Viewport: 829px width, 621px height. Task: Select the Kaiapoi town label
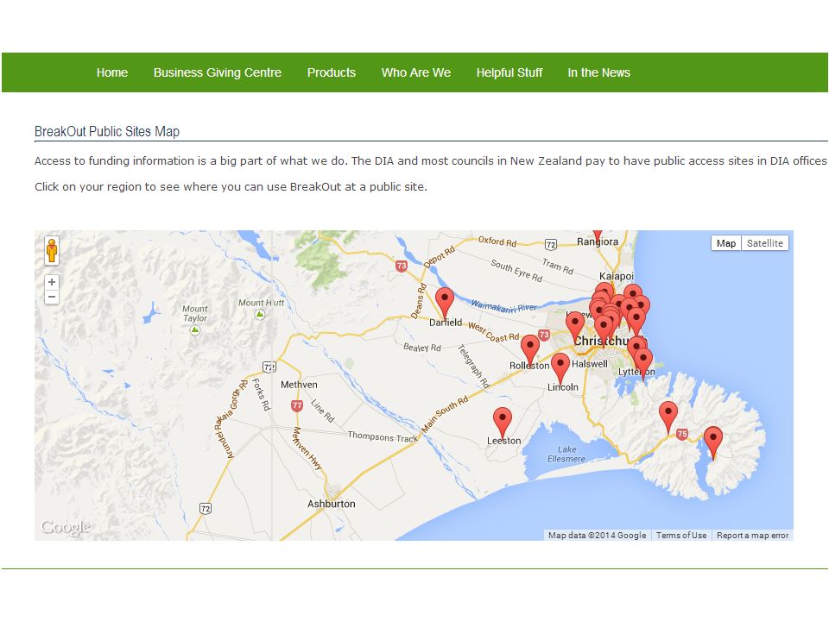(617, 276)
